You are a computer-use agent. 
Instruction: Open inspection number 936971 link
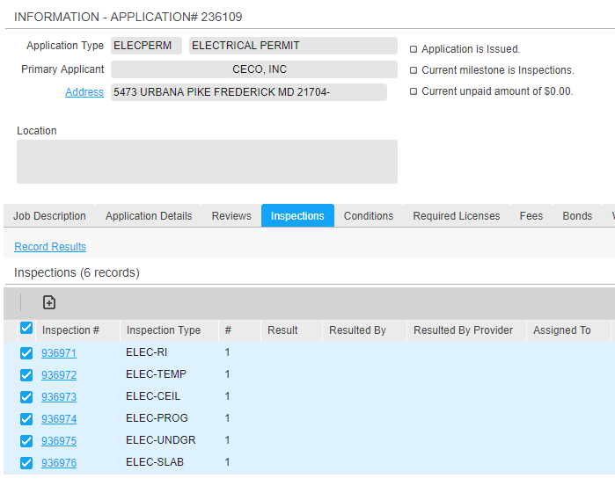click(x=59, y=353)
